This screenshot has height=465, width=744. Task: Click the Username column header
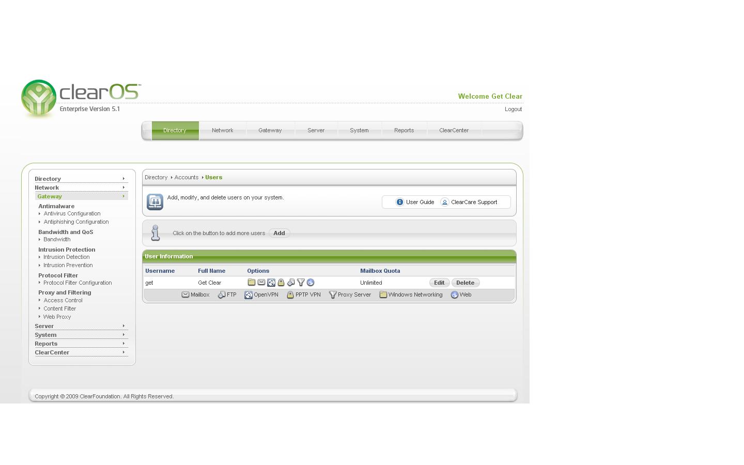point(160,271)
